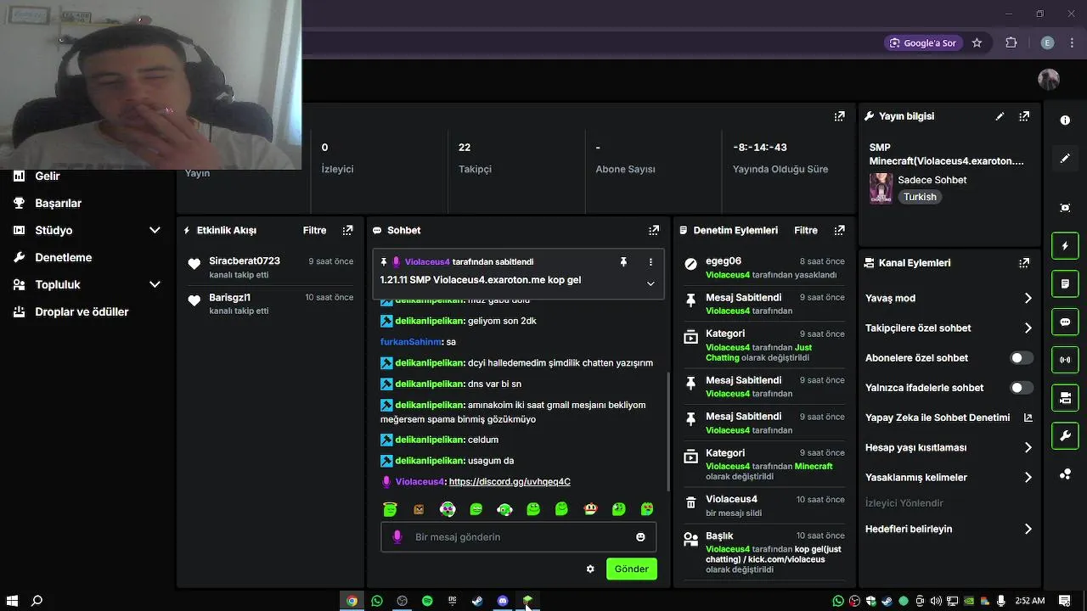Pick the red-capped mushroom emote
The width and height of the screenshot is (1087, 611).
pyautogui.click(x=590, y=509)
